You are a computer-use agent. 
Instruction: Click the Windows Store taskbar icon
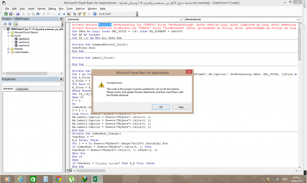[33, 179]
